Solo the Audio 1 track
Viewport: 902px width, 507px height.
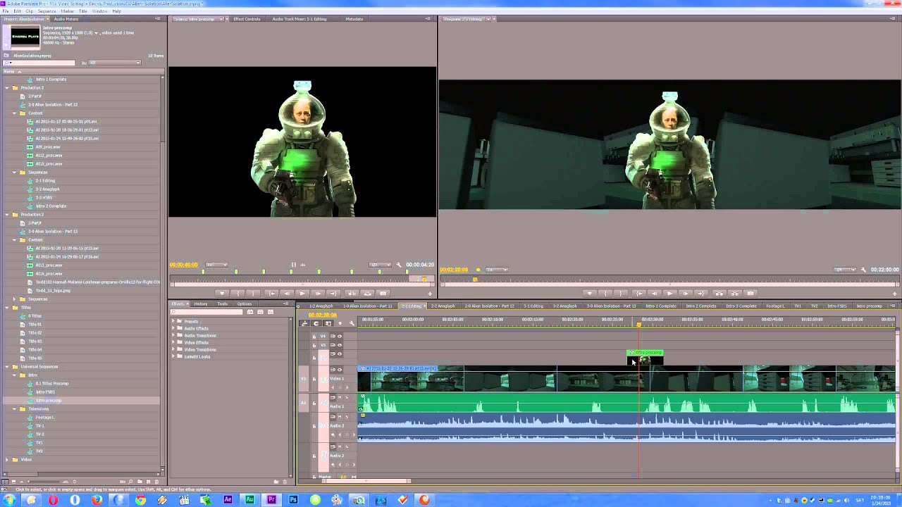(x=347, y=398)
